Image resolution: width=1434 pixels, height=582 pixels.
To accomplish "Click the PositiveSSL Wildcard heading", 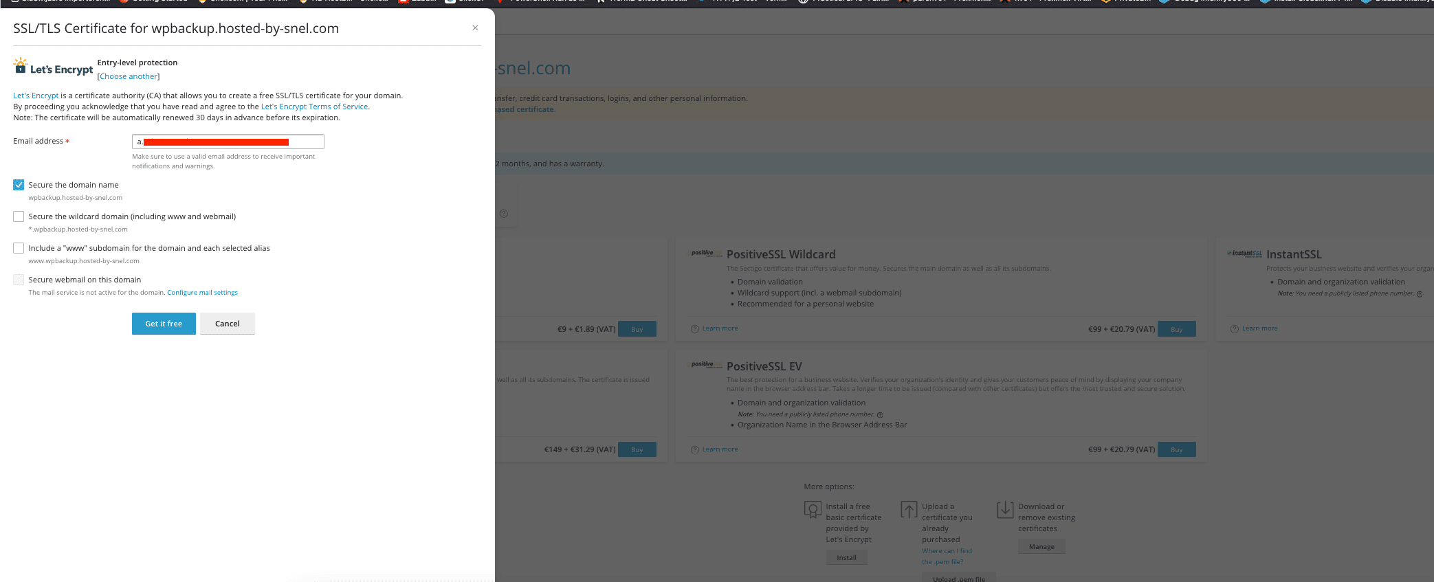I will (781, 254).
